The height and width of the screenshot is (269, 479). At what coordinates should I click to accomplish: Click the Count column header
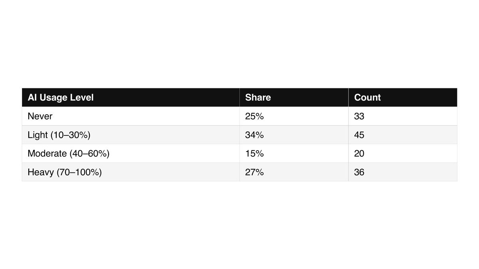pyautogui.click(x=403, y=97)
